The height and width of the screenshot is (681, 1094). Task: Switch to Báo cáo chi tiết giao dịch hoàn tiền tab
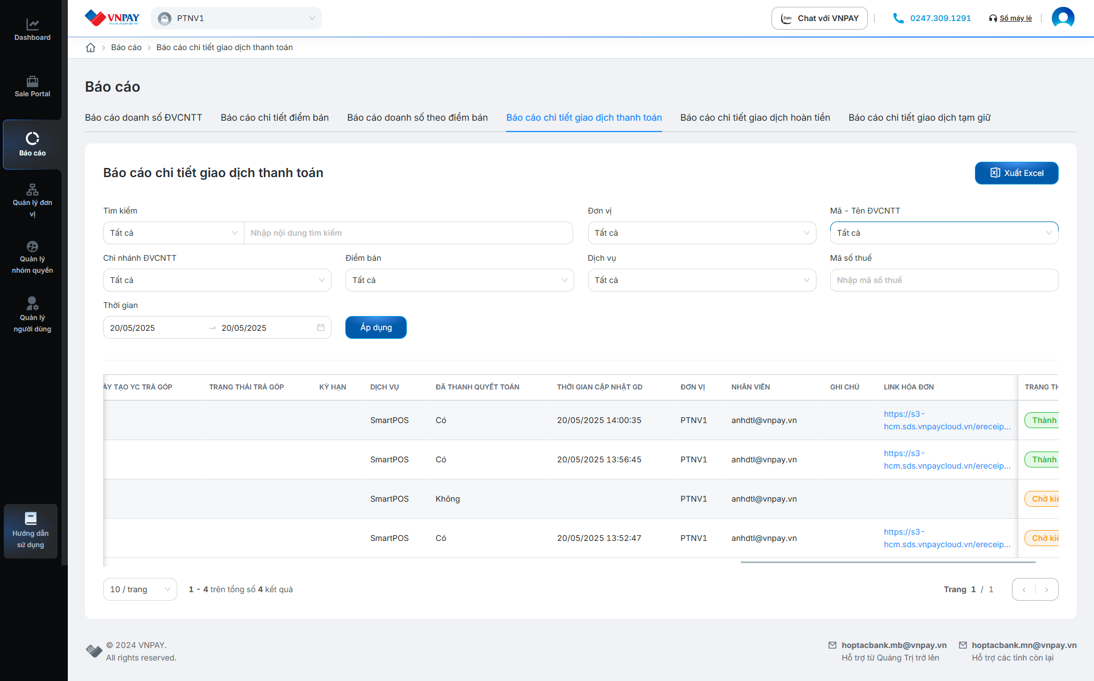click(x=755, y=117)
